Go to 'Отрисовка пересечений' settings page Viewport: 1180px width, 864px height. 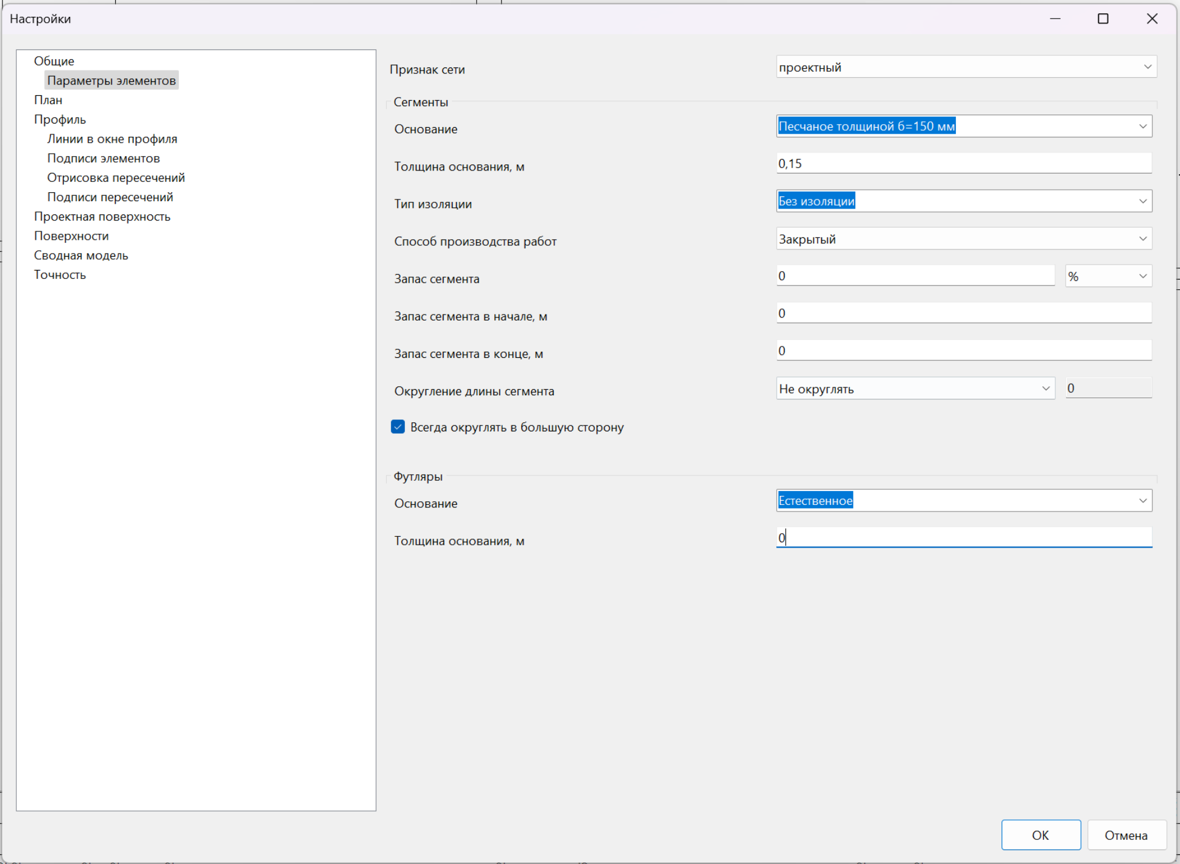click(x=116, y=178)
